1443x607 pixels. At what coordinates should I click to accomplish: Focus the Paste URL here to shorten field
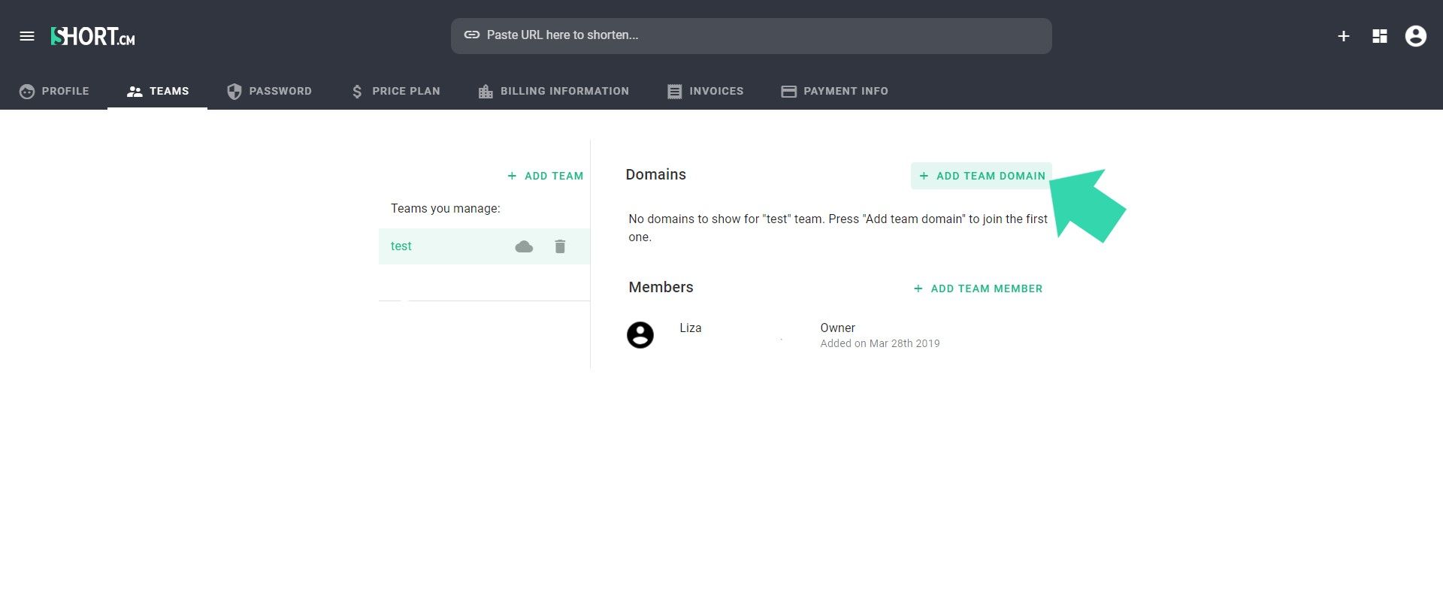tap(752, 35)
